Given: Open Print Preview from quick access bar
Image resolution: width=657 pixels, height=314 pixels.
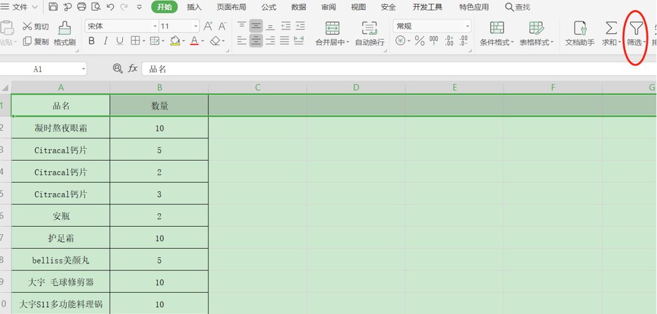Looking at the screenshot, I should tap(96, 7).
